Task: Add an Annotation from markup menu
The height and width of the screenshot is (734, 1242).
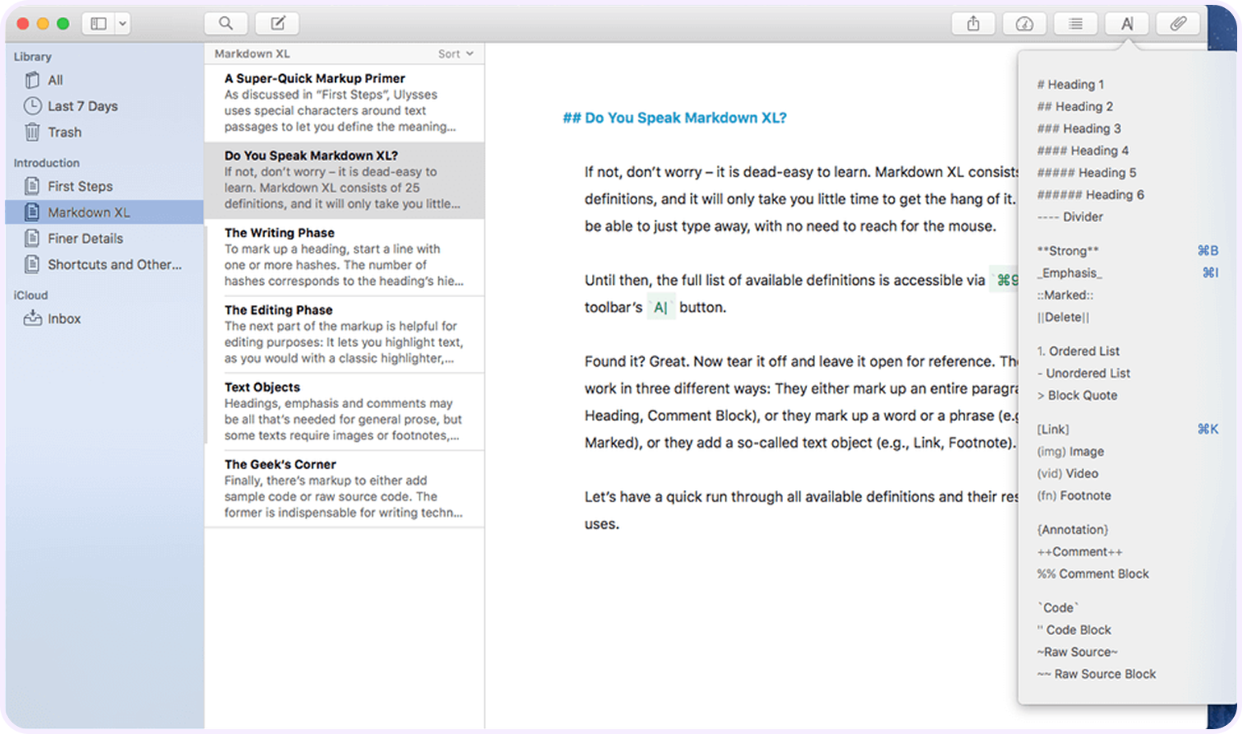Action: [x=1073, y=530]
